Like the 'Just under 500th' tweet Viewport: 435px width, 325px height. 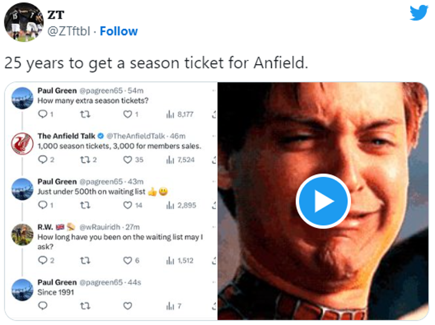[x=128, y=205]
